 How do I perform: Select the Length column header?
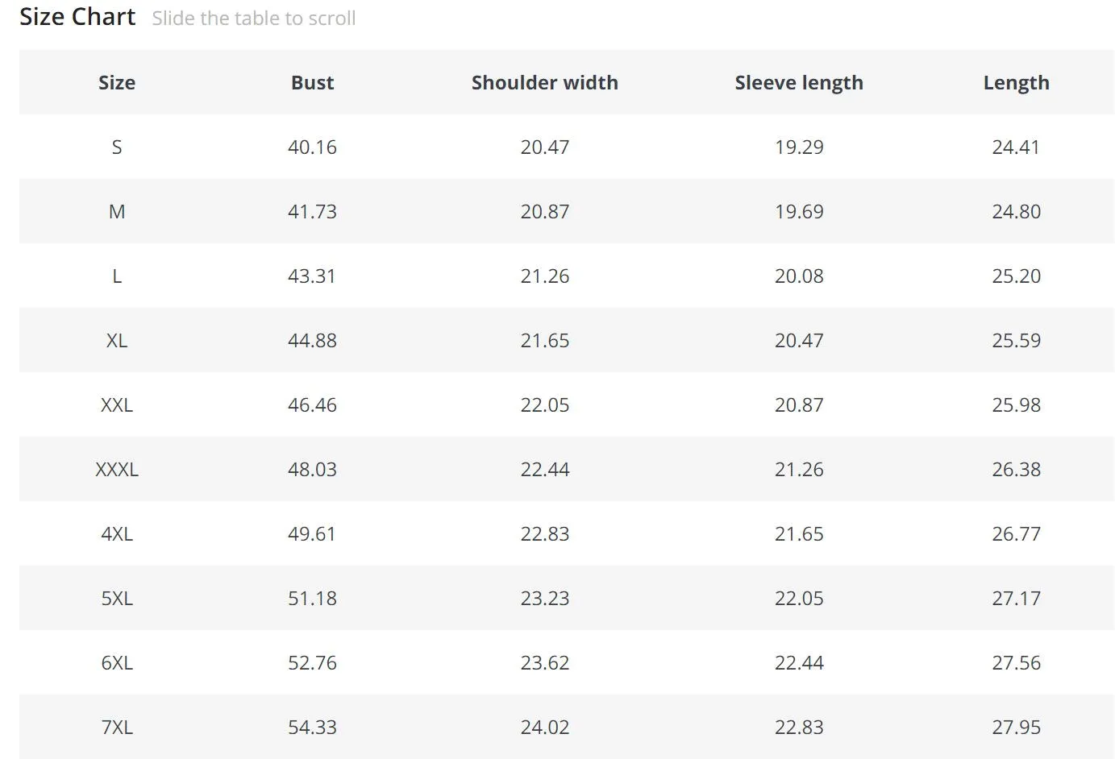click(1016, 83)
